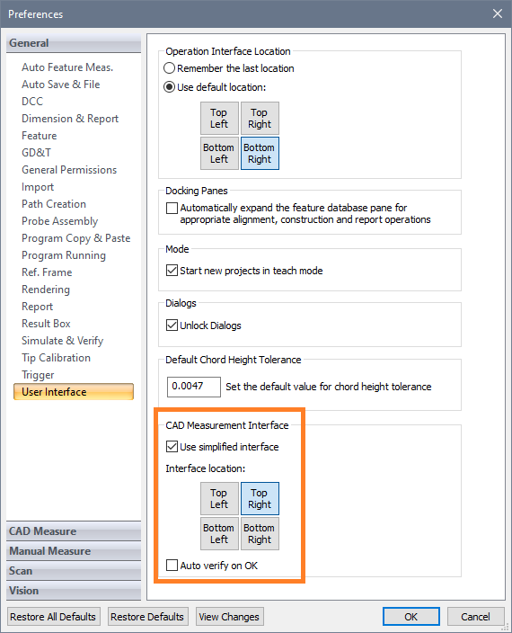Expand the Manual Measure section
Screen dimensions: 512x633
pos(74,551)
